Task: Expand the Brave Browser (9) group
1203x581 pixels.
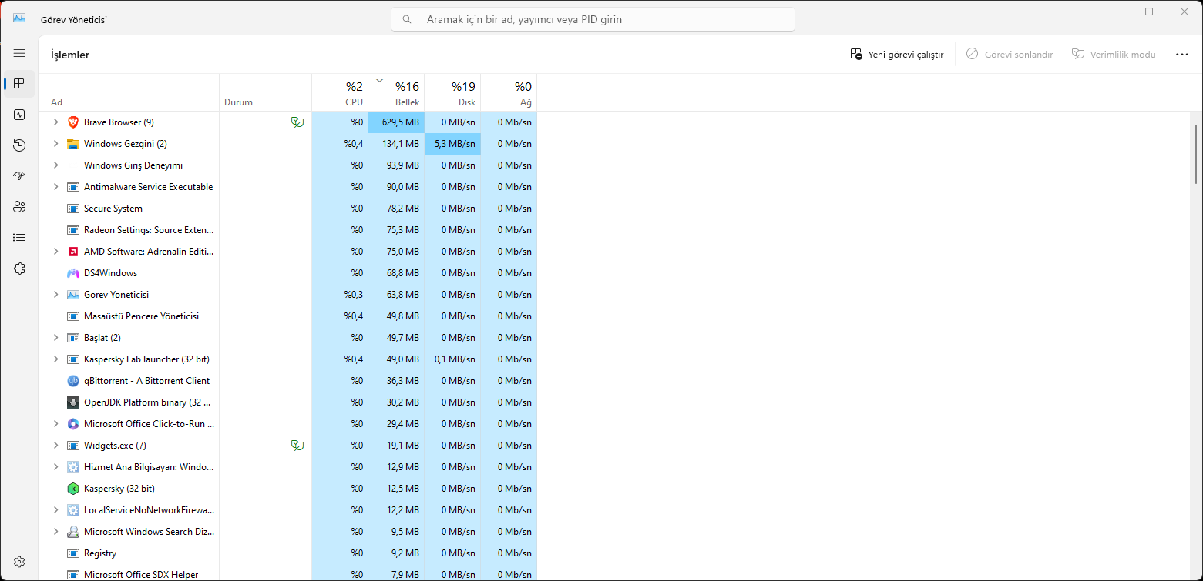Action: [55, 122]
